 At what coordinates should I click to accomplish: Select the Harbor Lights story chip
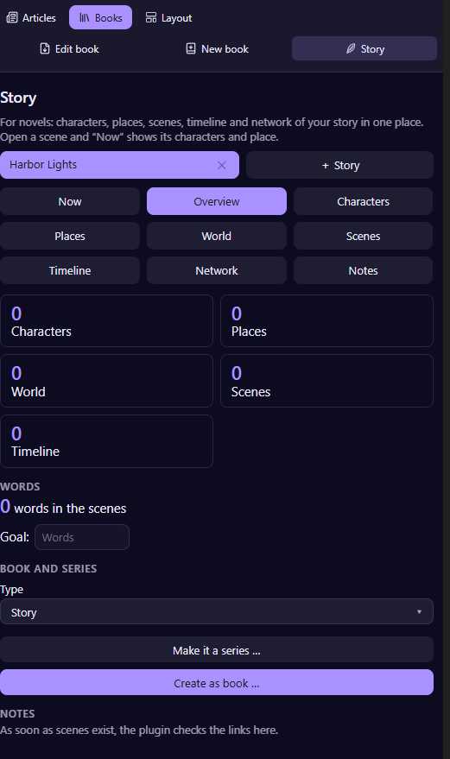point(119,165)
